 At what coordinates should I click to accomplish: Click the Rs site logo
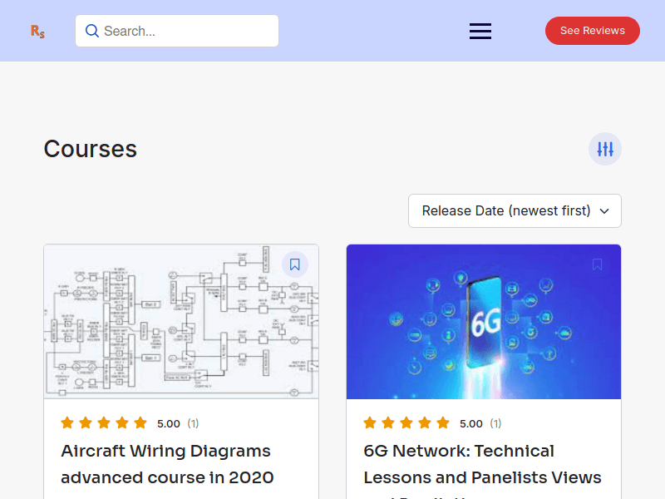37,31
